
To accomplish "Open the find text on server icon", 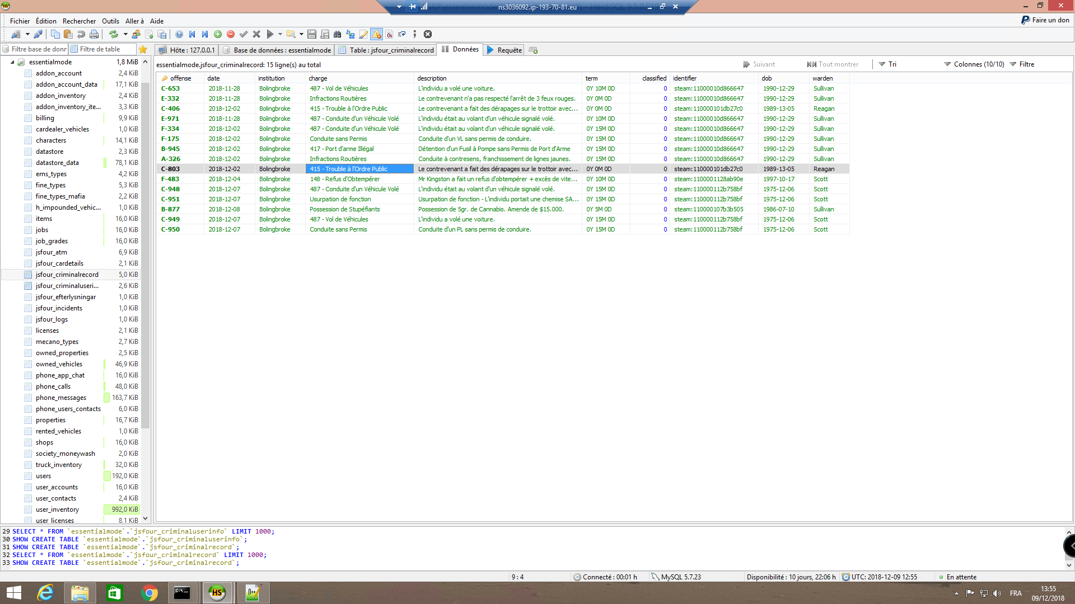I will (336, 34).
